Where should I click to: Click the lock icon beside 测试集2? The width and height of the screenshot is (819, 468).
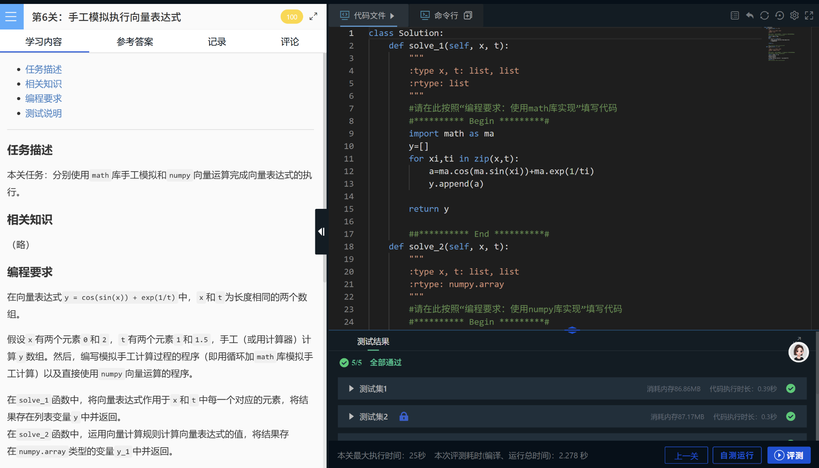404,416
